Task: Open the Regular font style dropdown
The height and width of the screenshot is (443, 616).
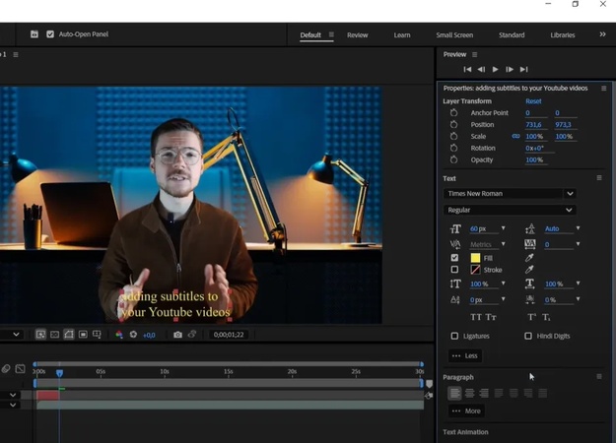Action: point(510,210)
